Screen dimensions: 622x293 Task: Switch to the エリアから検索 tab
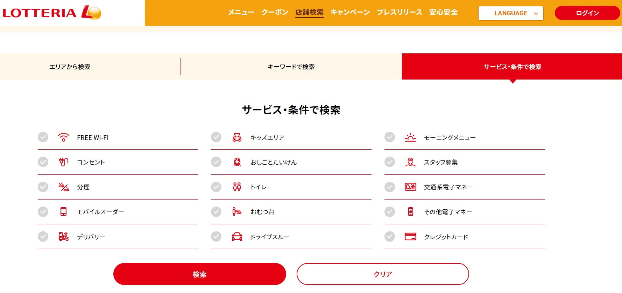point(70,67)
